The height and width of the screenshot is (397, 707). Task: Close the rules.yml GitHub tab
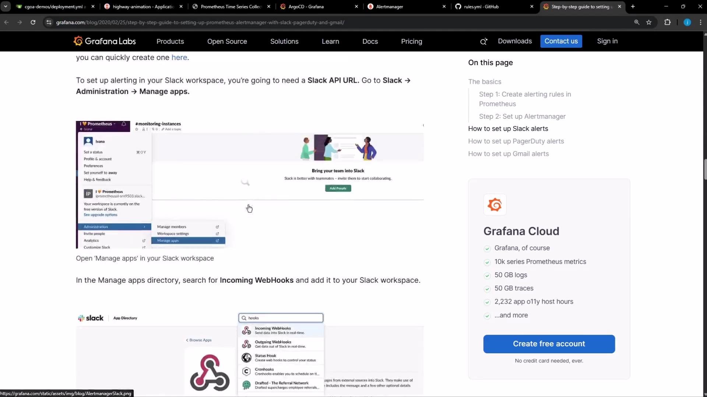[x=532, y=7]
